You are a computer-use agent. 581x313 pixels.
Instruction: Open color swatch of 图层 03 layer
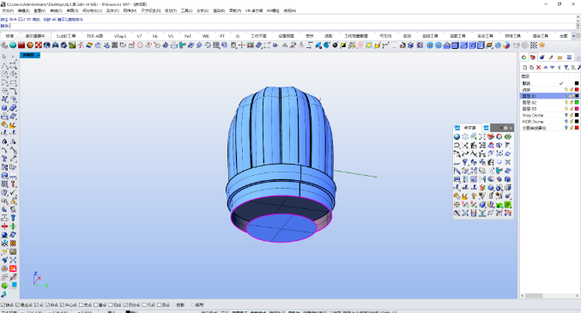[x=577, y=109]
